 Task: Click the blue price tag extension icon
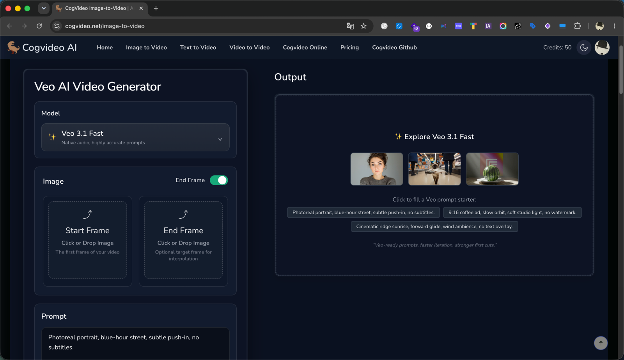point(399,26)
